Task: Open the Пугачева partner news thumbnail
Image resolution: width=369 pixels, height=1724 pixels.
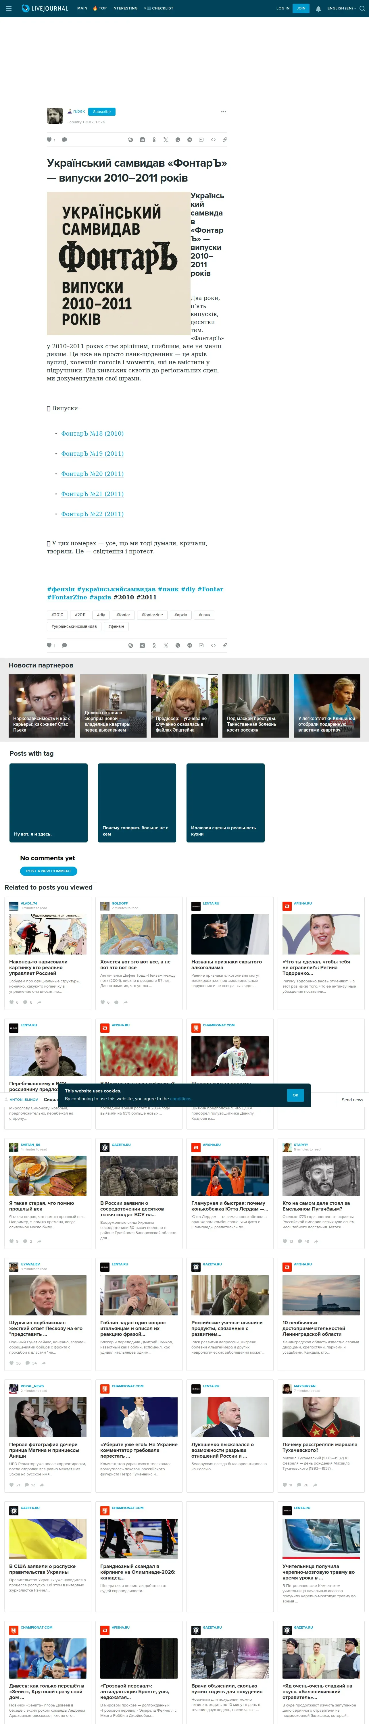Action: [x=184, y=706]
